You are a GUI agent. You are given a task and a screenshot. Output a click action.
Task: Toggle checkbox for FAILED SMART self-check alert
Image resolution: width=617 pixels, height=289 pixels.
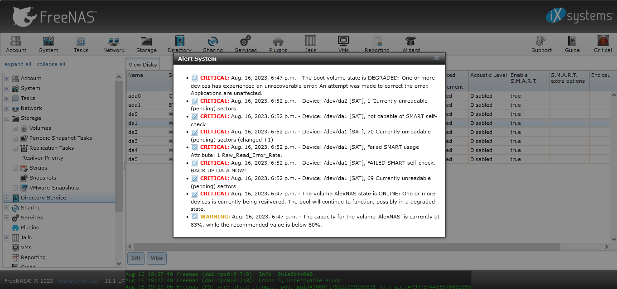(194, 163)
